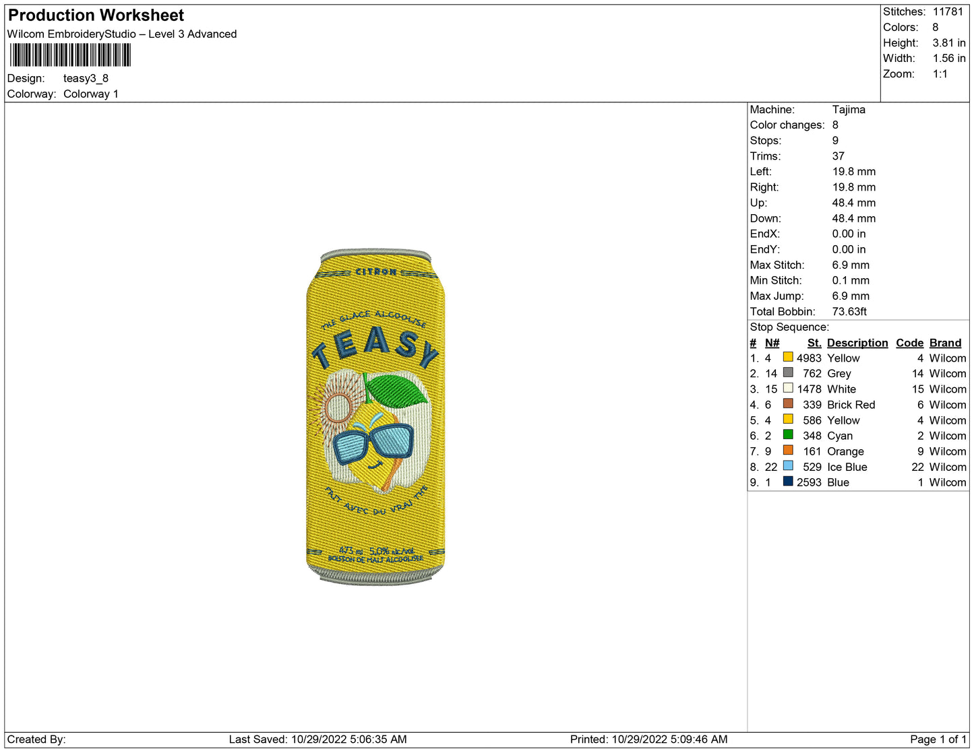Click the TEASY can embroidery design preview
Image resolution: width=974 pixels, height=749 pixels.
pyautogui.click(x=375, y=417)
